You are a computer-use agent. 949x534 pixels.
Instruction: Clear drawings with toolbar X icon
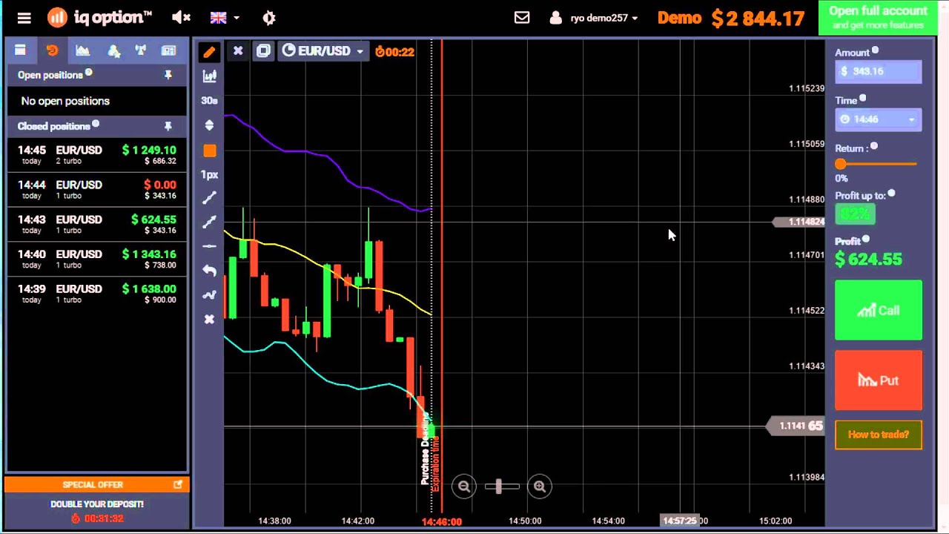tap(209, 319)
